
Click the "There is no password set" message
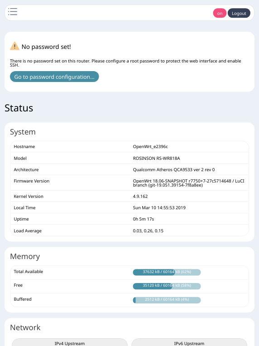click(125, 63)
